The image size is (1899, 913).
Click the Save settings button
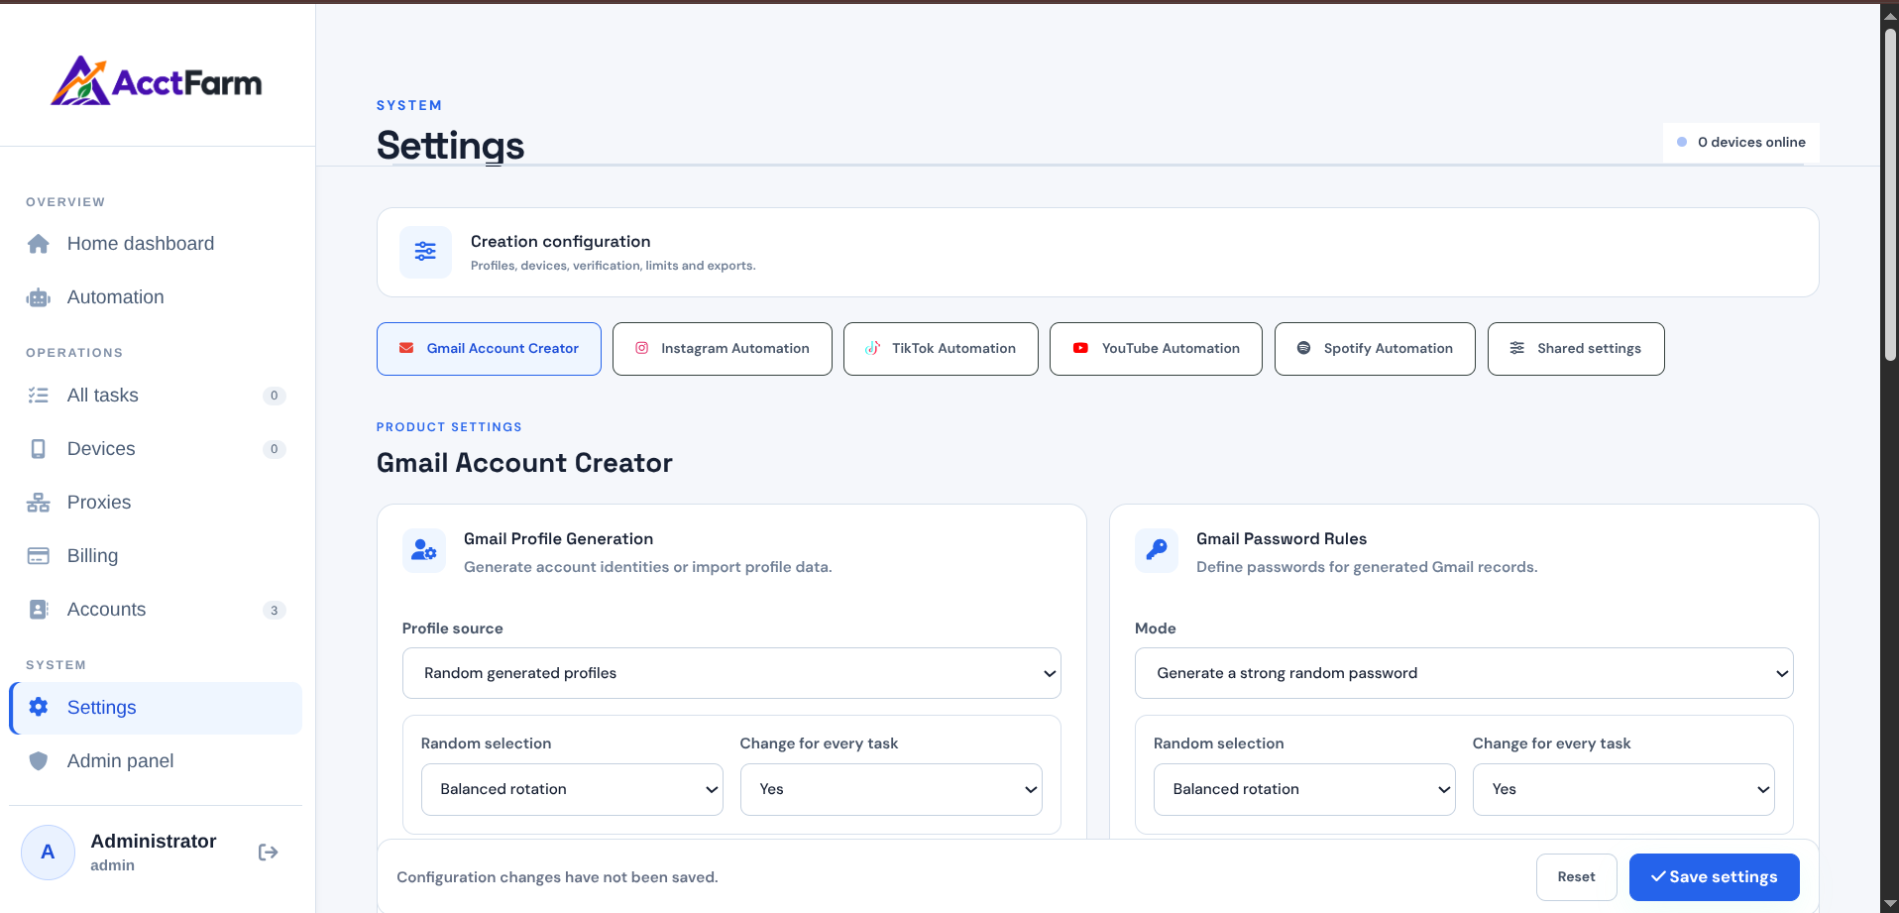(x=1715, y=877)
